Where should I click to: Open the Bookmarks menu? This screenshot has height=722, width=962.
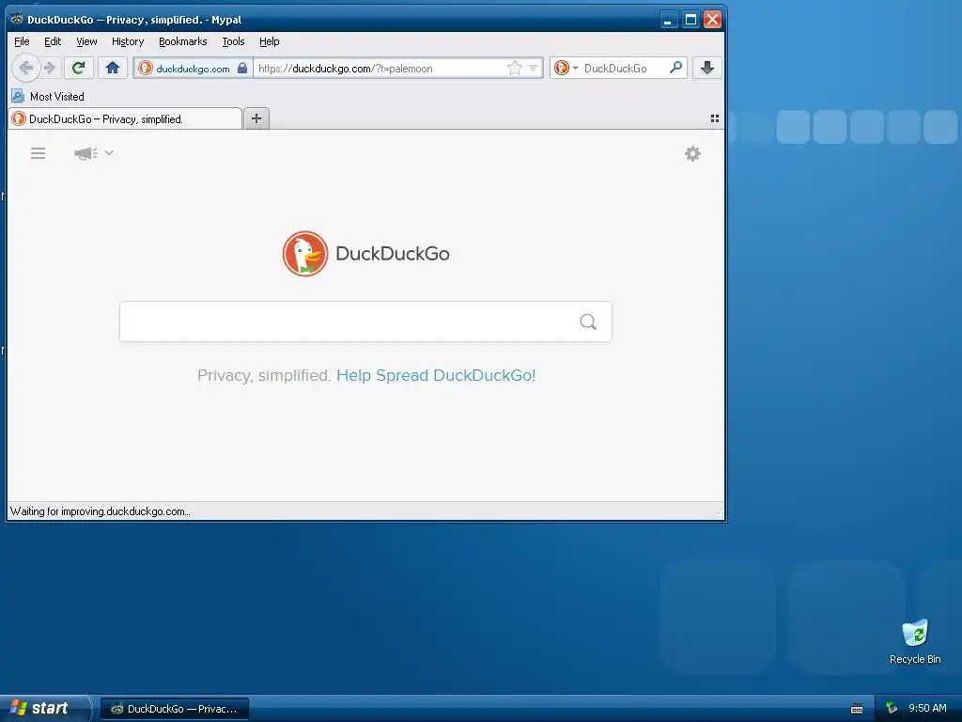point(183,41)
